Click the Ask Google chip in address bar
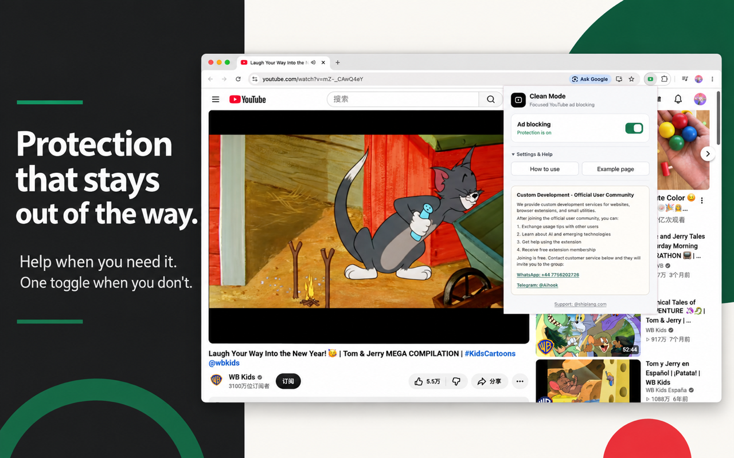Viewport: 734px width, 458px height. click(x=589, y=79)
